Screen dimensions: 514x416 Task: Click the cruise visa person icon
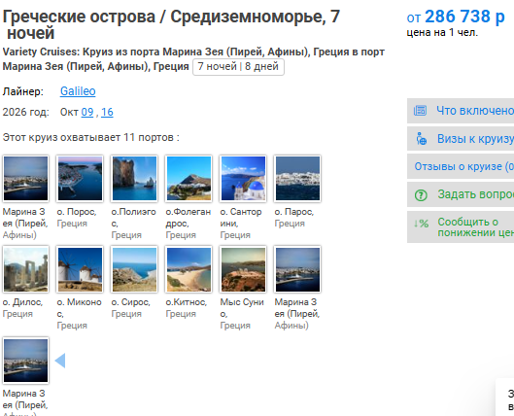click(422, 139)
